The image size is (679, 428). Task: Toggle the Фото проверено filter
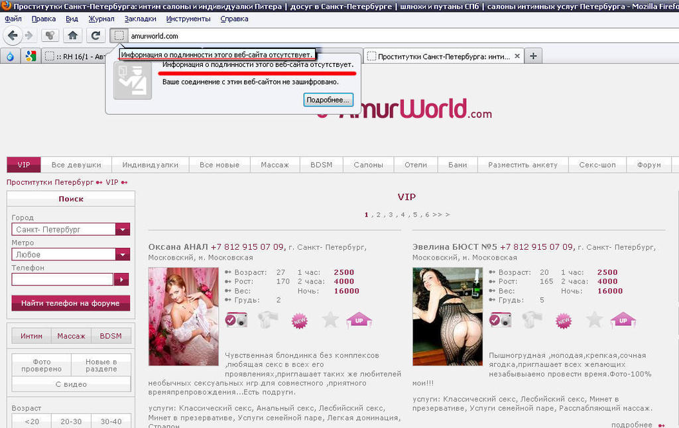[x=41, y=365]
